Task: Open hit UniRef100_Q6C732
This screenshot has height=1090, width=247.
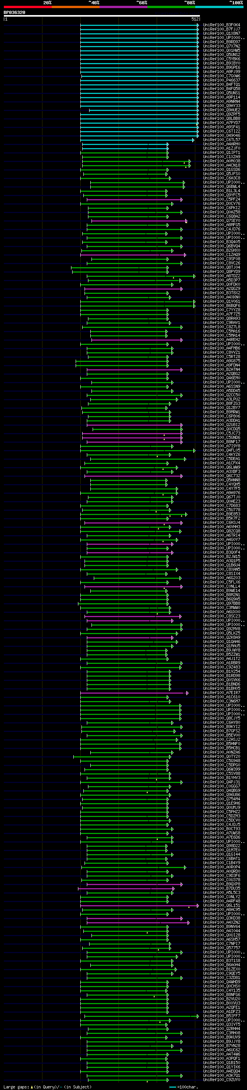Action: 222,476
